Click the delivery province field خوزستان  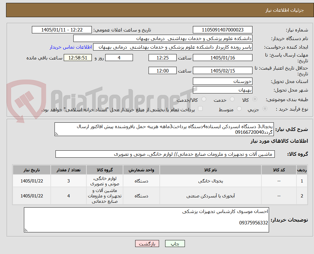(x=223, y=81)
